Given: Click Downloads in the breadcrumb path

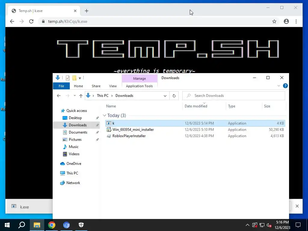Looking at the screenshot, I should pos(124,96).
